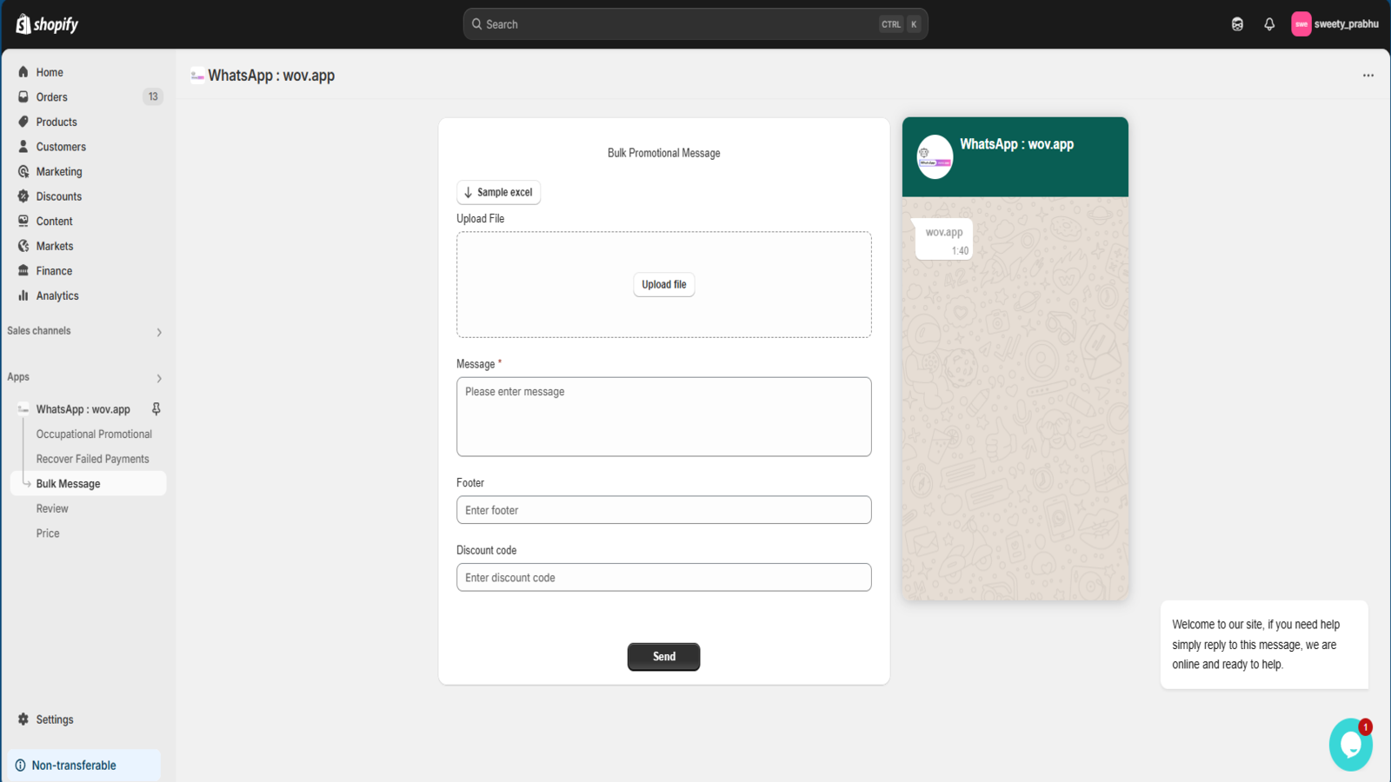Click the Products tag icon
This screenshot has width=1391, height=782.
pyautogui.click(x=23, y=122)
